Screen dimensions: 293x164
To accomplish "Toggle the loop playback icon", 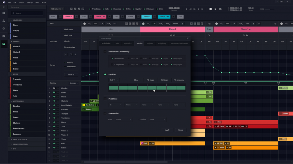I will coord(220,9).
